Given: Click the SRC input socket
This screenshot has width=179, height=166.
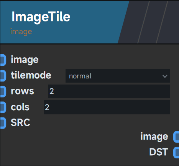Looking at the screenshot, I should coord(3,123).
